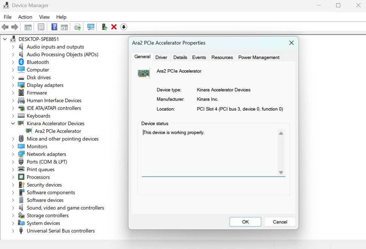Open Help using the question mark icon

(x=54, y=27)
